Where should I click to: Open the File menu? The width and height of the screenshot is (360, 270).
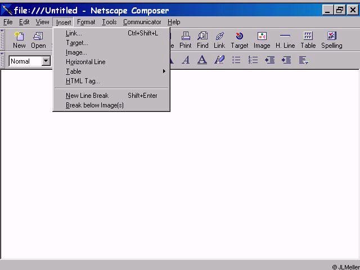pos(8,22)
